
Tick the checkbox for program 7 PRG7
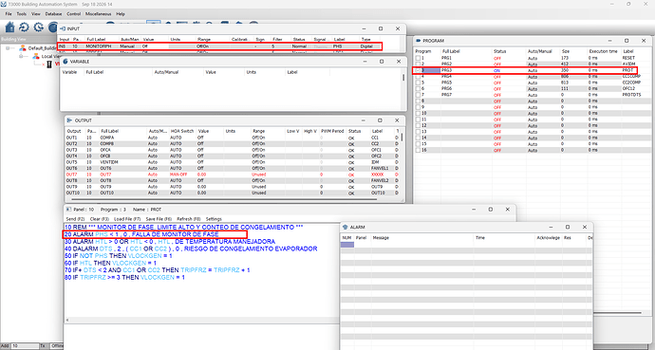coord(418,95)
